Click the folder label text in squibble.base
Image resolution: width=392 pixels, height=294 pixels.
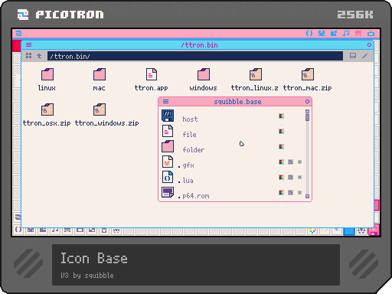pos(194,150)
